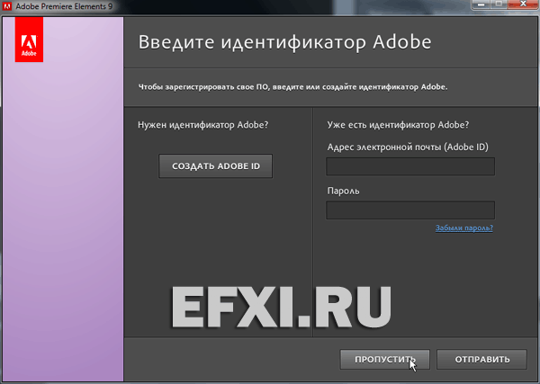This screenshot has width=540, height=384.
Task: Click the Чтобы зарегистрировать свое ПО instruction text
Action: (x=292, y=87)
